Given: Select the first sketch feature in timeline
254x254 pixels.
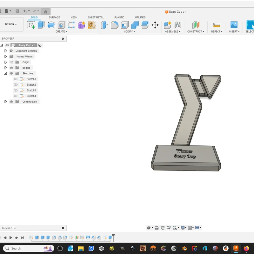Looking at the screenshot, I should [x=31, y=237].
